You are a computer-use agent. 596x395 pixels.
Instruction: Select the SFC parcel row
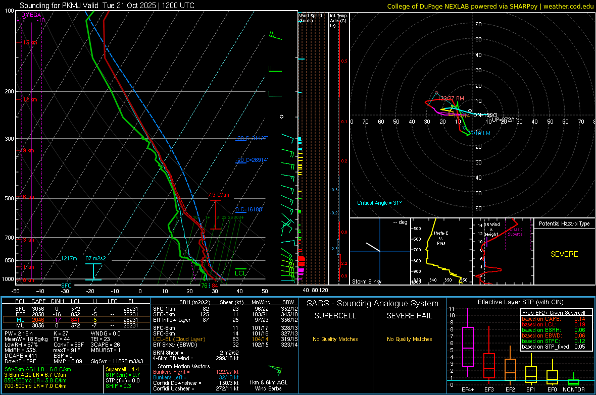click(76, 309)
